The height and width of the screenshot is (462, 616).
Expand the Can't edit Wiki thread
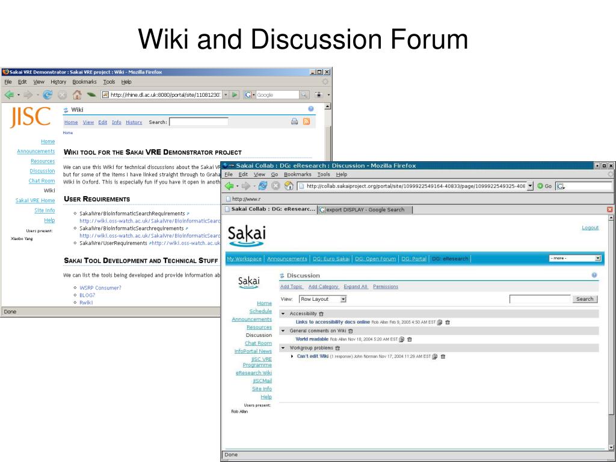point(292,356)
